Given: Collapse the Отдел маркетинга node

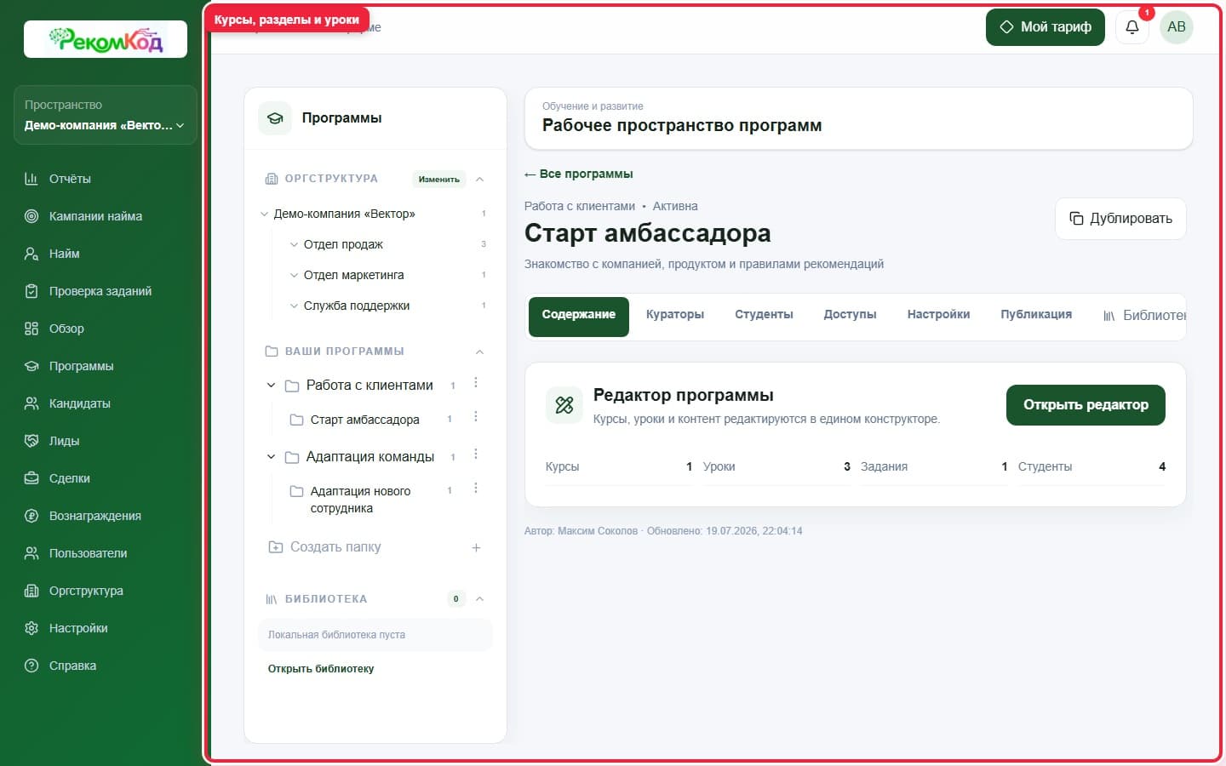Looking at the screenshot, I should pyautogui.click(x=294, y=276).
